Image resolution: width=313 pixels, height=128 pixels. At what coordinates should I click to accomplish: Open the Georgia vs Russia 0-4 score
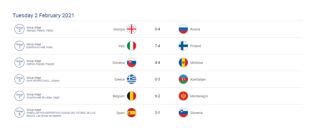tap(157, 29)
